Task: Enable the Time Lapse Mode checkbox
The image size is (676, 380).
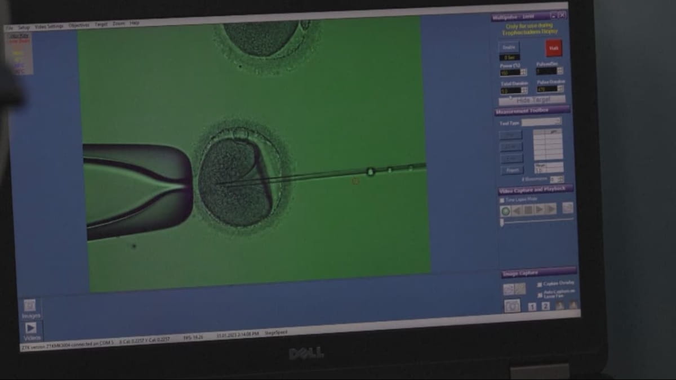Action: 502,200
